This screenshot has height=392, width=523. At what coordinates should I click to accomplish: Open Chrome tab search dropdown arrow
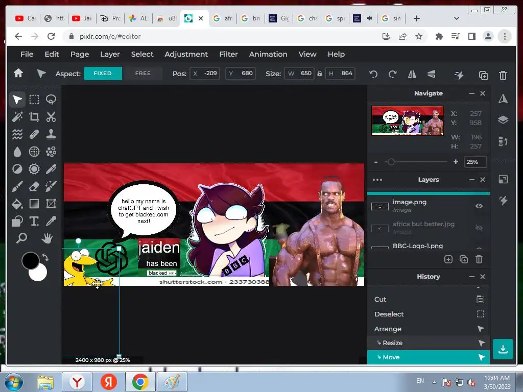pos(456,18)
